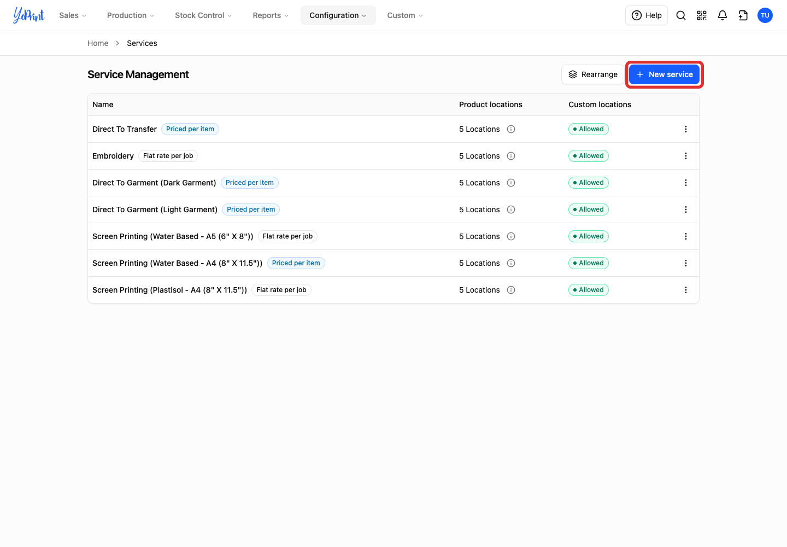Viewport: 787px width, 547px height.
Task: Show location info for Screen Printing A5 row
Action: (x=511, y=236)
